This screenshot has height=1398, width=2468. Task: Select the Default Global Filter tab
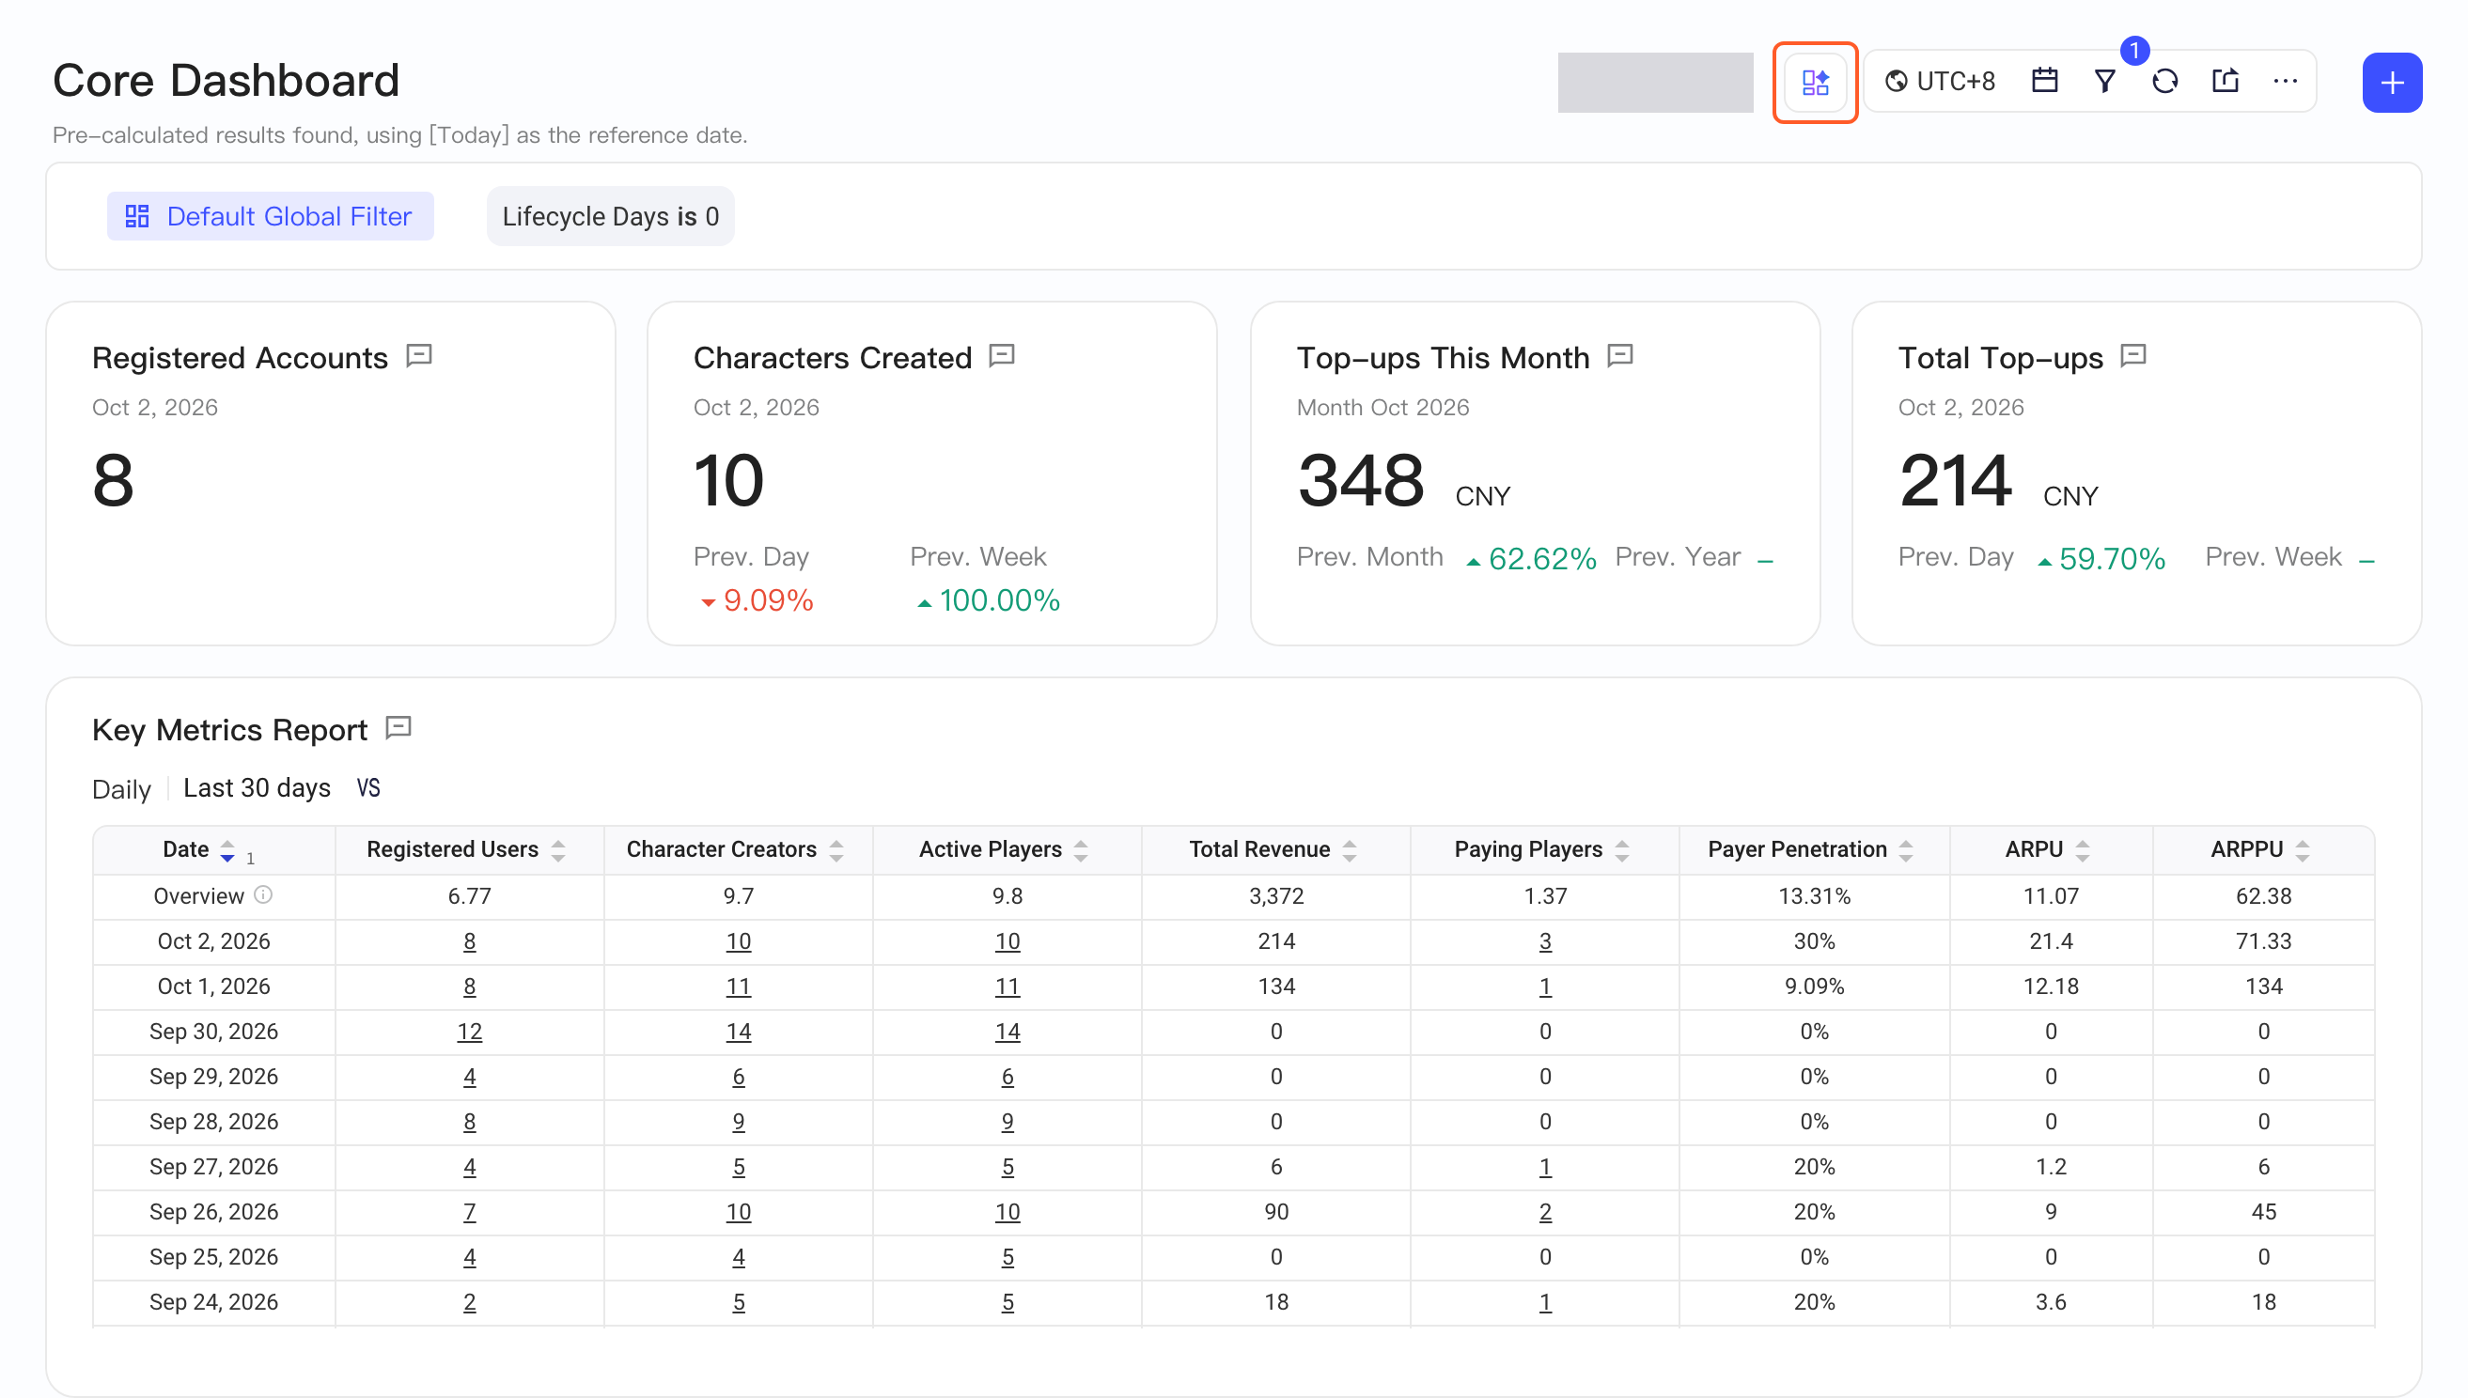pos(270,216)
